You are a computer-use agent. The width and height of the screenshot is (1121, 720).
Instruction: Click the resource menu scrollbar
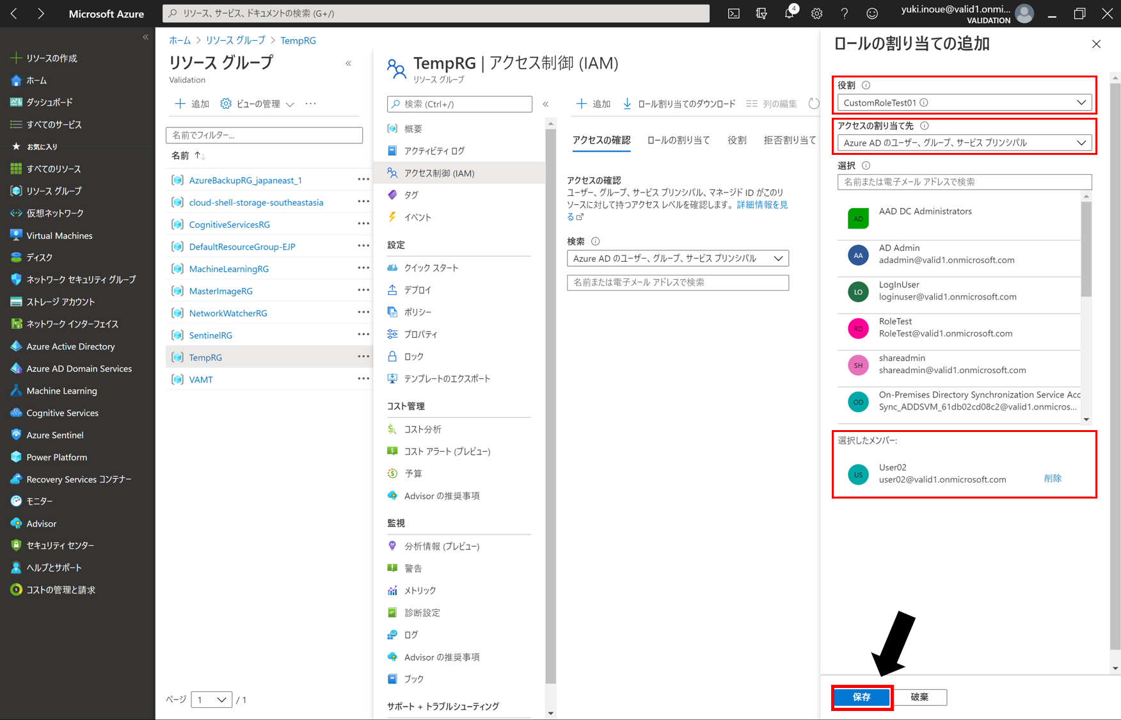click(550, 406)
